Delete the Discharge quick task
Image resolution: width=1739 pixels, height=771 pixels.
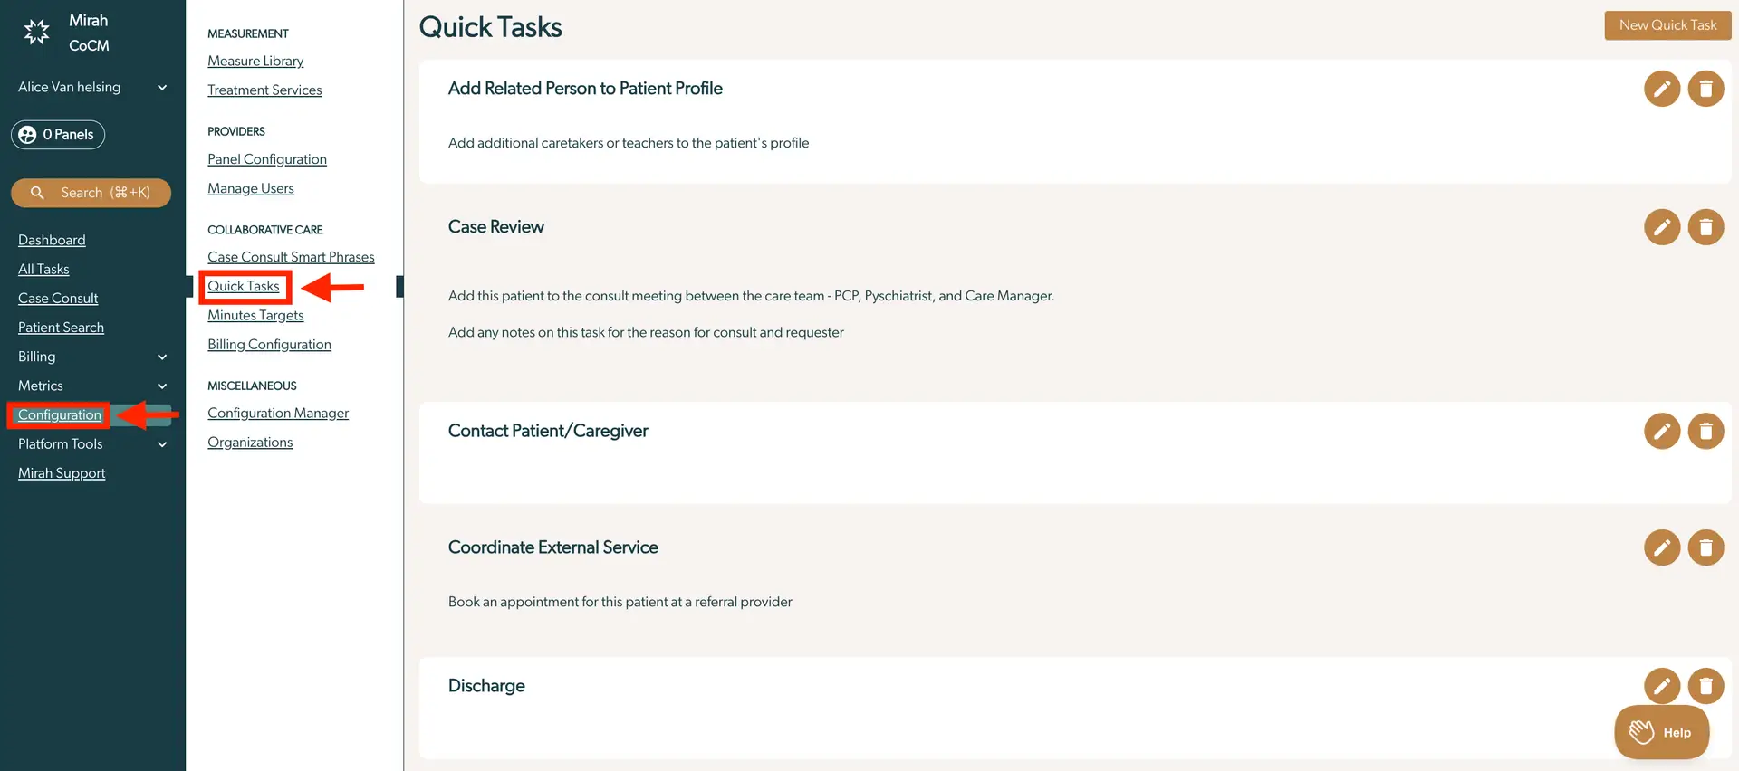1705,686
